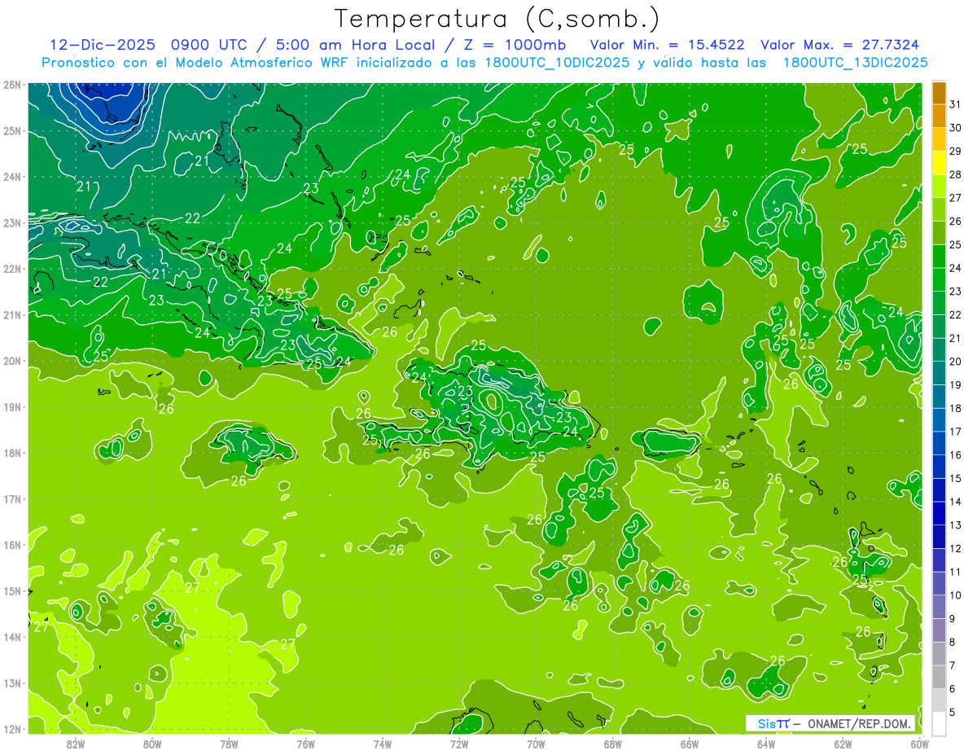Click the yellow legend swatch between 28 and 29
Screen dimensions: 977x755
point(939,163)
